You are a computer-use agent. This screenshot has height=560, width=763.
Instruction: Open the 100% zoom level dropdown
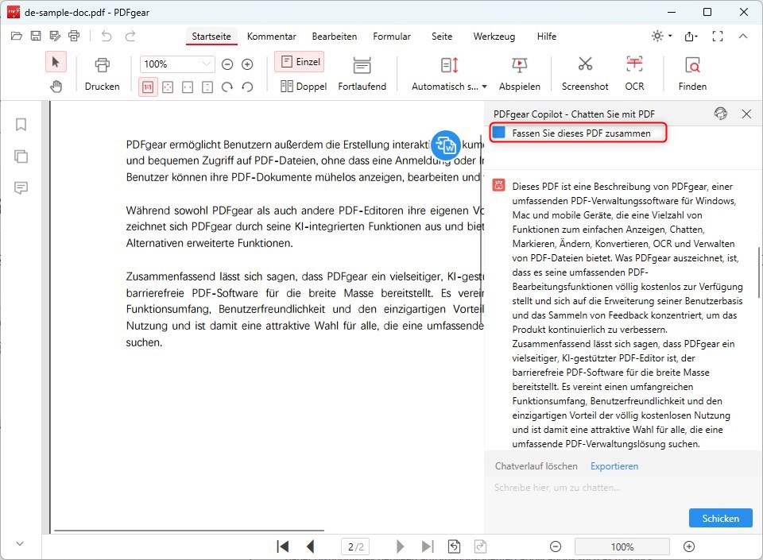[177, 64]
